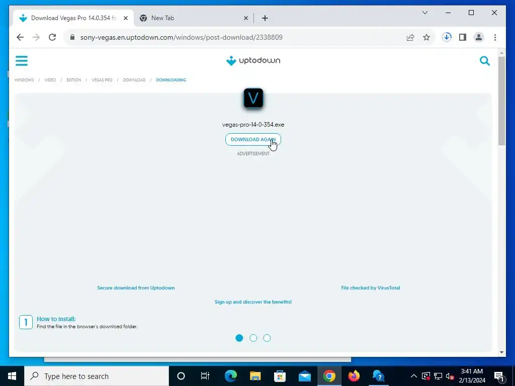Image resolution: width=515 pixels, height=386 pixels.
Task: Select the first carousel dot
Action: click(239, 338)
